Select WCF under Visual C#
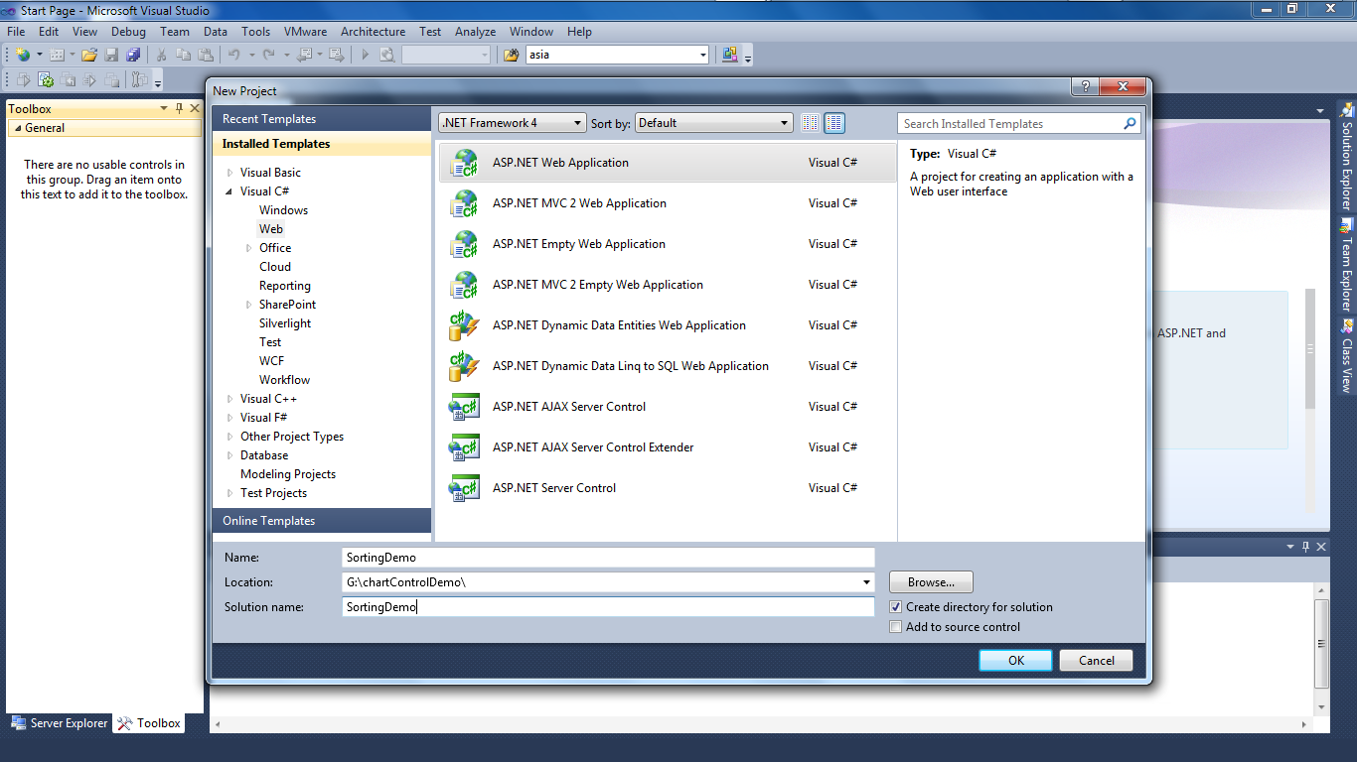The height and width of the screenshot is (762, 1357). pyautogui.click(x=272, y=361)
